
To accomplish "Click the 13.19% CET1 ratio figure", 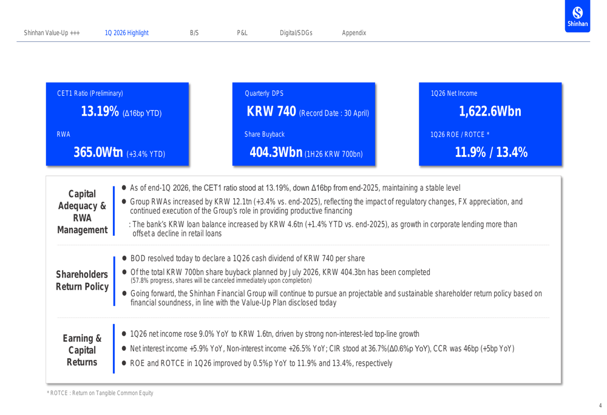I will (101, 113).
